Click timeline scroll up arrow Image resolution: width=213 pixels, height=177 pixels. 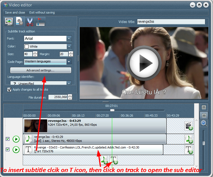(x=196, y=120)
